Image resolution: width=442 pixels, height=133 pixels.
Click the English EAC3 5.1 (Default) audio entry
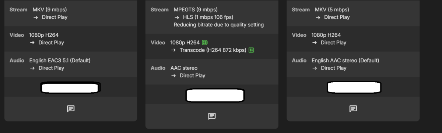60,60
